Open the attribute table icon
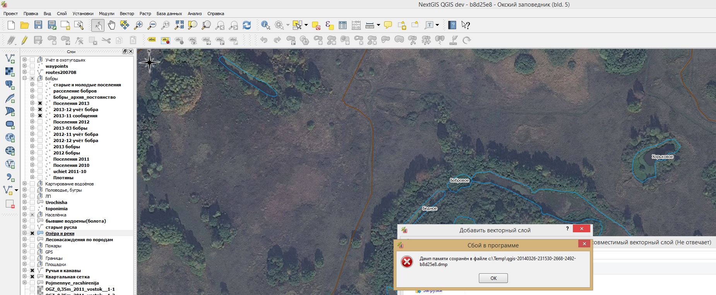Viewport: 716px width, 295px height. (x=342, y=26)
